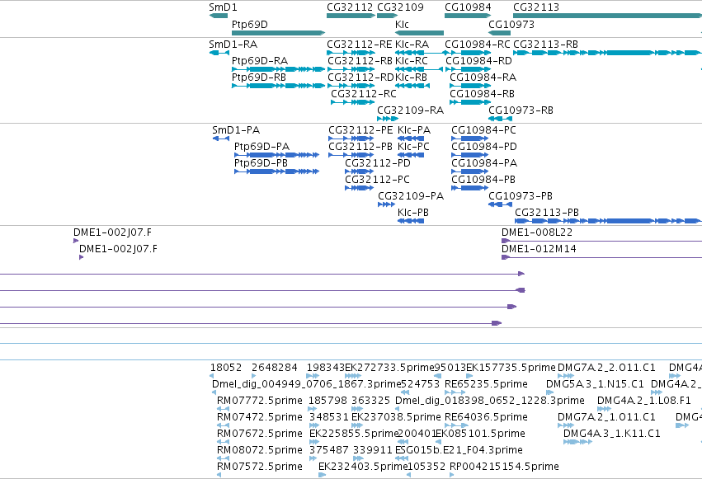Click the RM07572.5prime EST
Viewport: 702px width, 479px height.
(219, 475)
